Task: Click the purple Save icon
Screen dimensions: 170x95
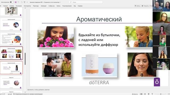Action: tap(16, 2)
